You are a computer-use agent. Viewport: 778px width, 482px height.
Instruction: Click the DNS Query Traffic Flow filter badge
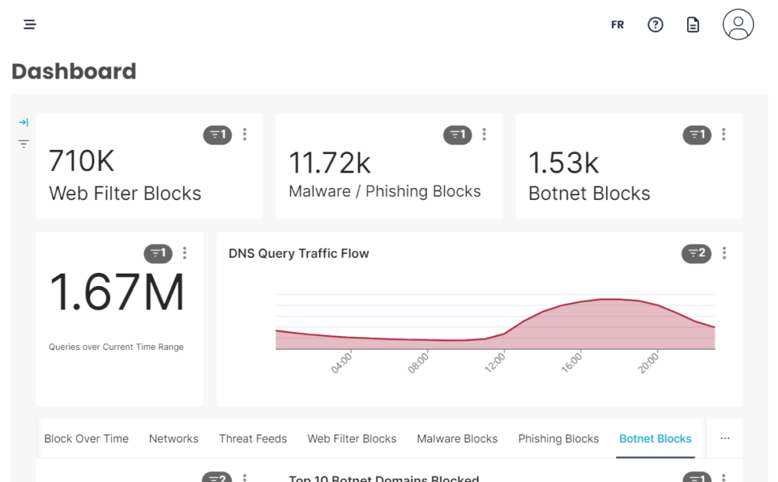[696, 253]
